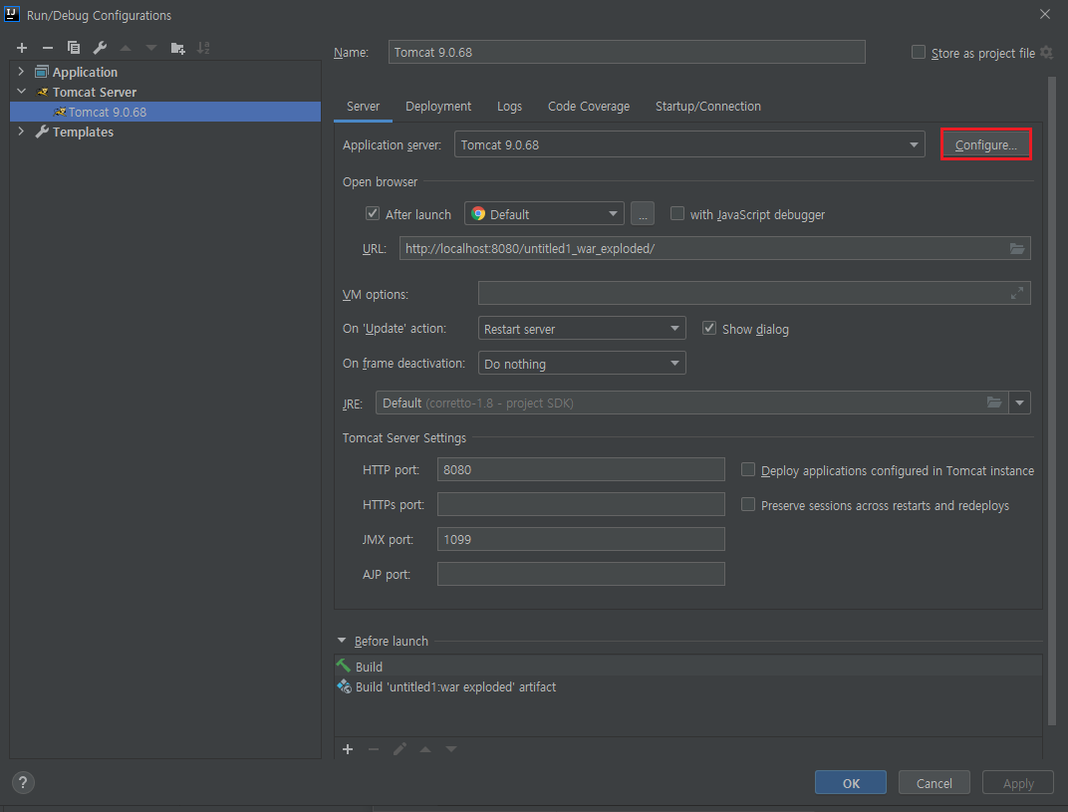1068x812 pixels.
Task: Open the Default browser dropdown
Action: click(544, 214)
